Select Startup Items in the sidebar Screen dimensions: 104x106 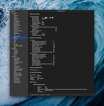pyautogui.click(x=17, y=81)
